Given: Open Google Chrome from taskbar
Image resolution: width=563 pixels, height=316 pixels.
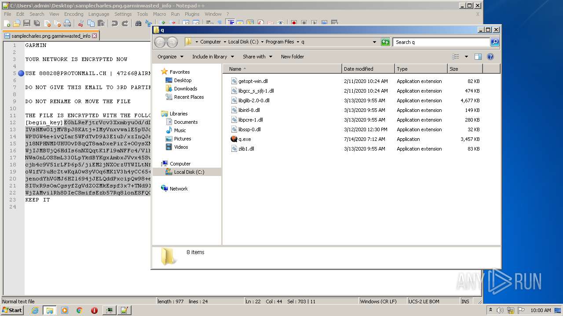Looking at the screenshot, I should [79, 310].
